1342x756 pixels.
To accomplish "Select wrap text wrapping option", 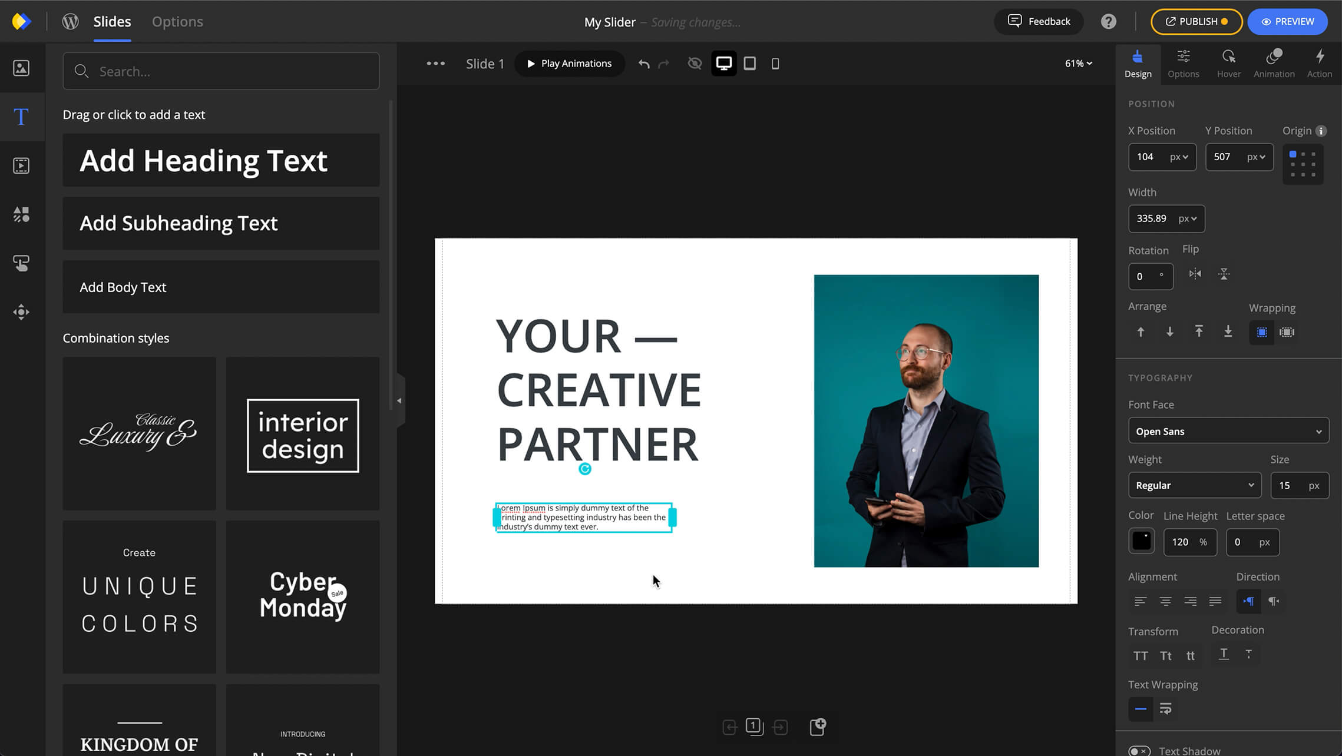I will coord(1166,709).
